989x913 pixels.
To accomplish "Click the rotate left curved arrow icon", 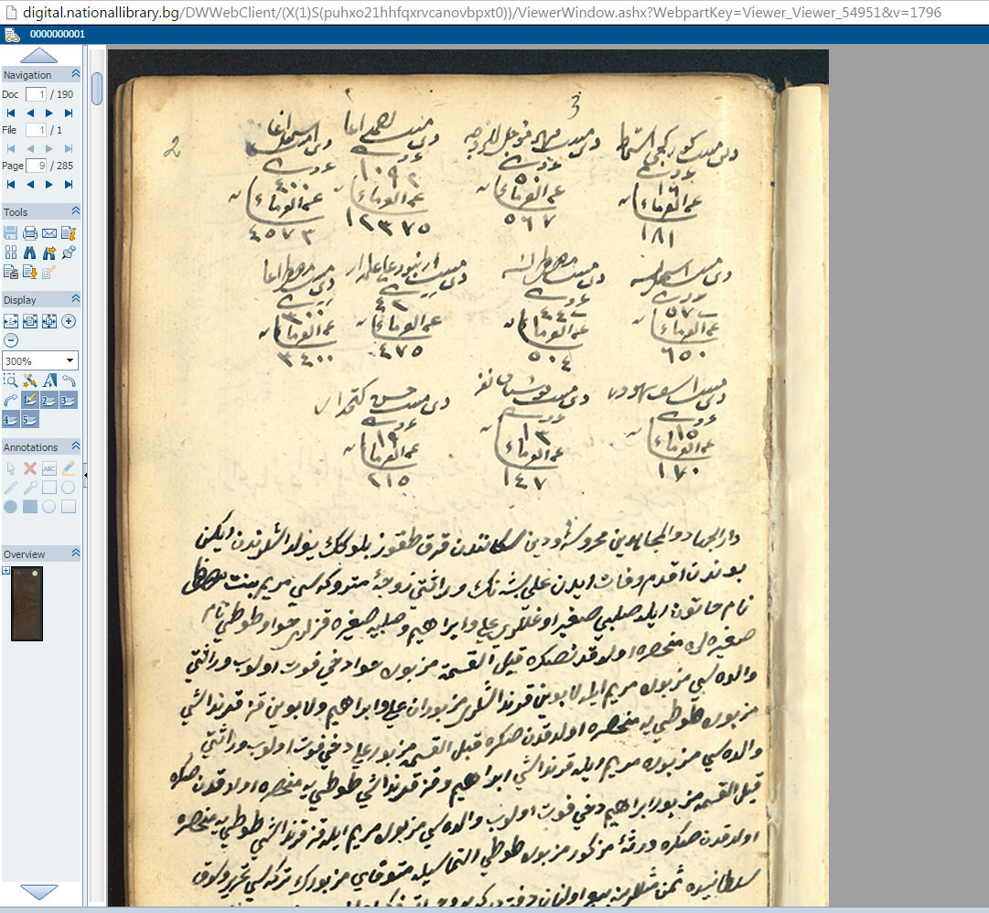I will pos(69,381).
